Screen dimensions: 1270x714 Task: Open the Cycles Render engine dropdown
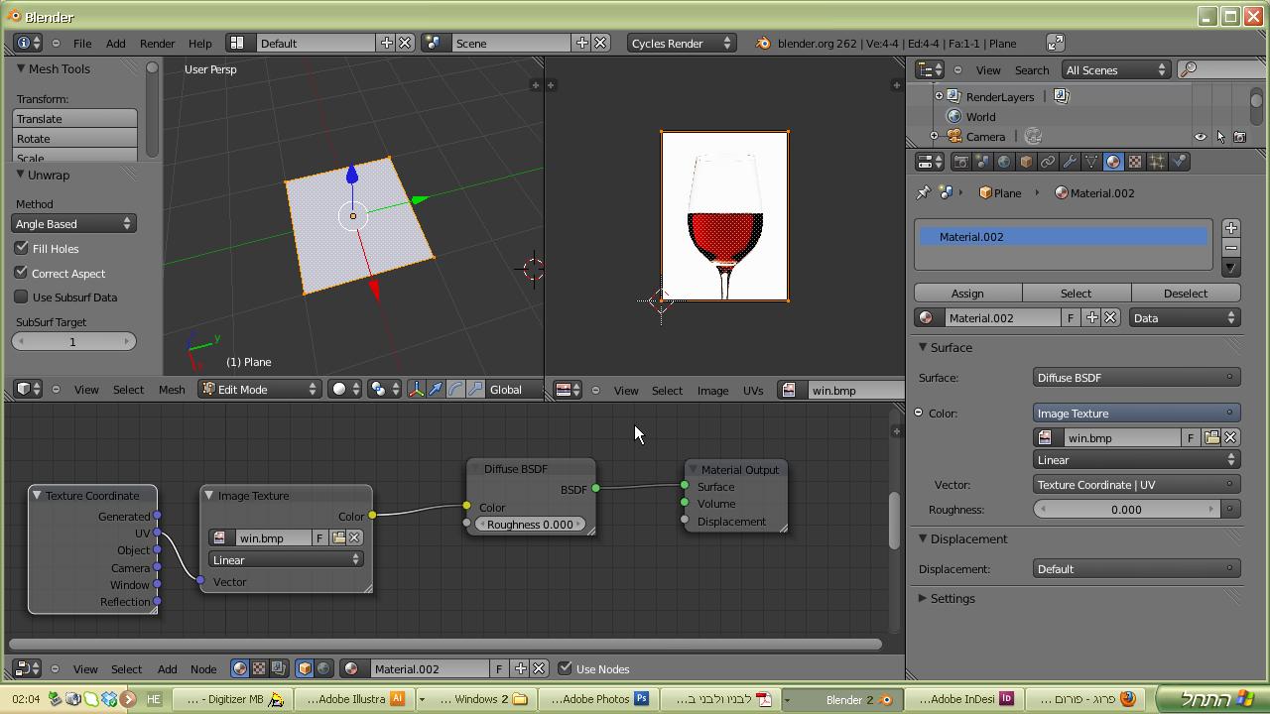click(681, 44)
